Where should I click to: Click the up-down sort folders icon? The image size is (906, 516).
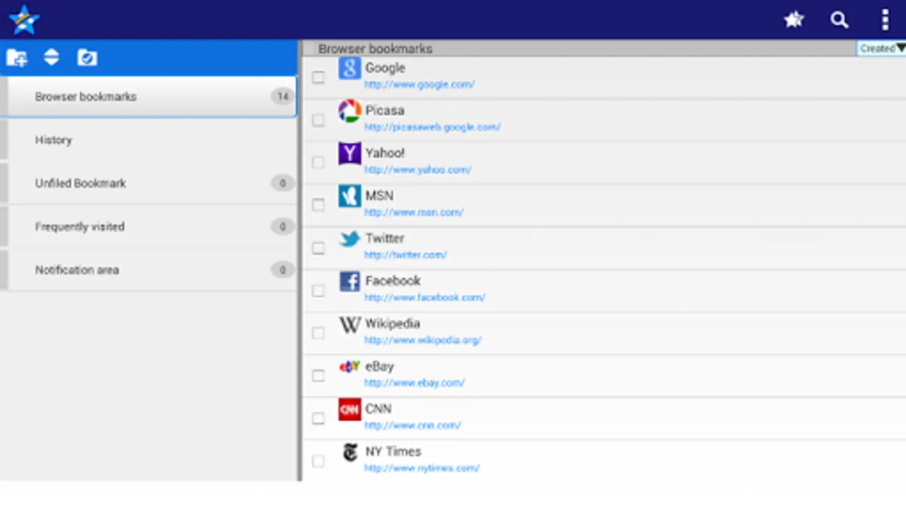pos(52,57)
